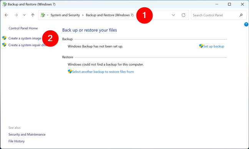Click the breadcrumb overflow chevron
The image size is (249, 149).
coord(48,15)
